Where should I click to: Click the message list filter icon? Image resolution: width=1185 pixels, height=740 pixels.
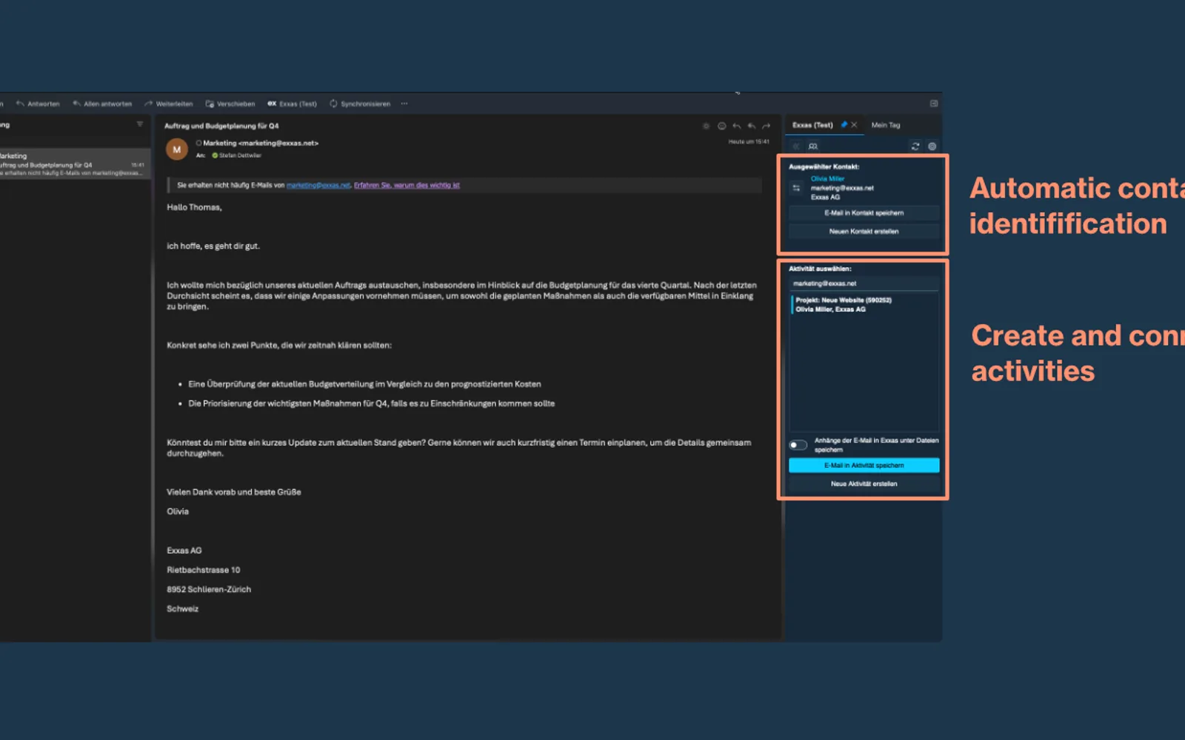coord(139,124)
